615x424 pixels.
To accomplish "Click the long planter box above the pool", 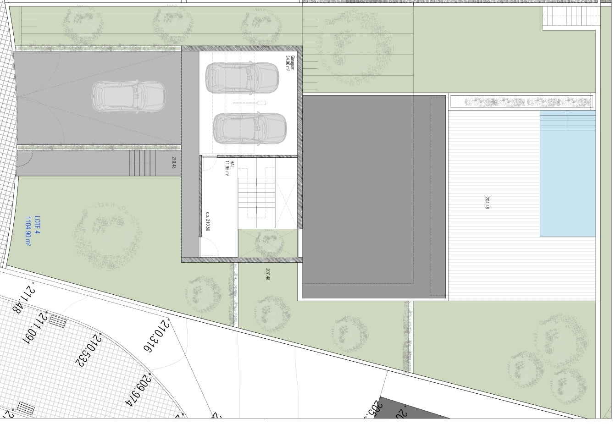I will 521,102.
